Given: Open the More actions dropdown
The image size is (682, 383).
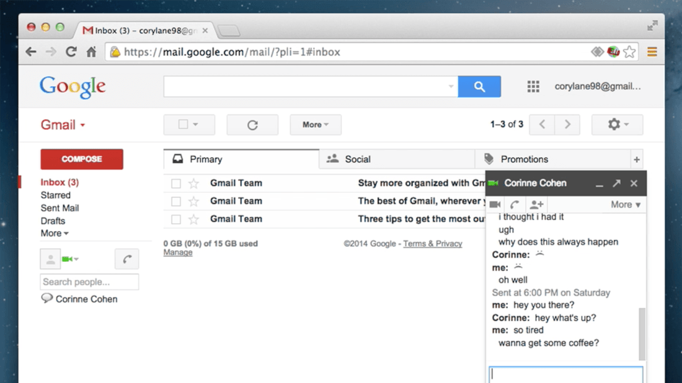Looking at the screenshot, I should click(316, 125).
